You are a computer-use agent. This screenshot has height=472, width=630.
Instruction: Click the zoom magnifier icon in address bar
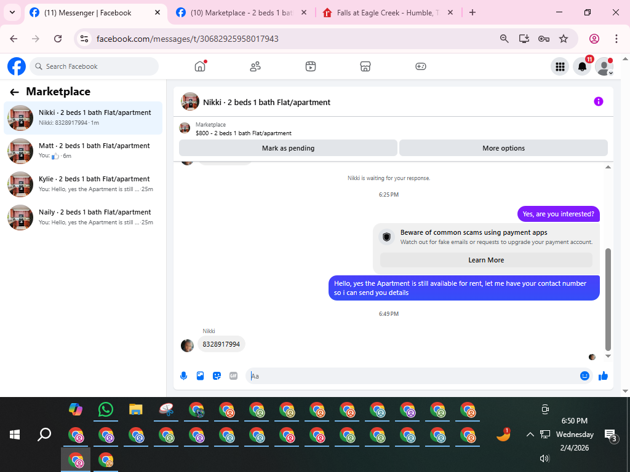(x=504, y=39)
